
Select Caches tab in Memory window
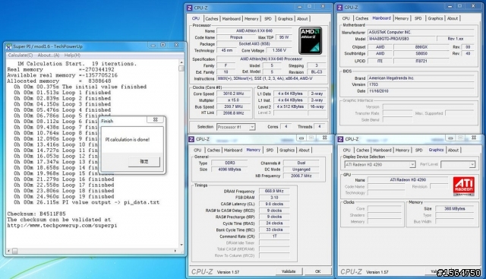tap(213, 151)
